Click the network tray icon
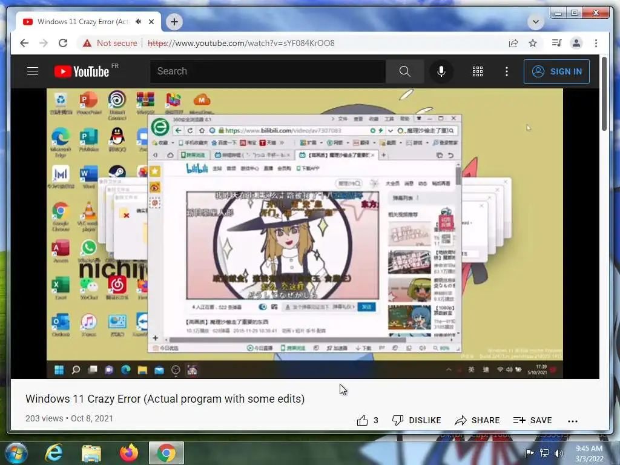This screenshot has width=620, height=465. [544, 453]
